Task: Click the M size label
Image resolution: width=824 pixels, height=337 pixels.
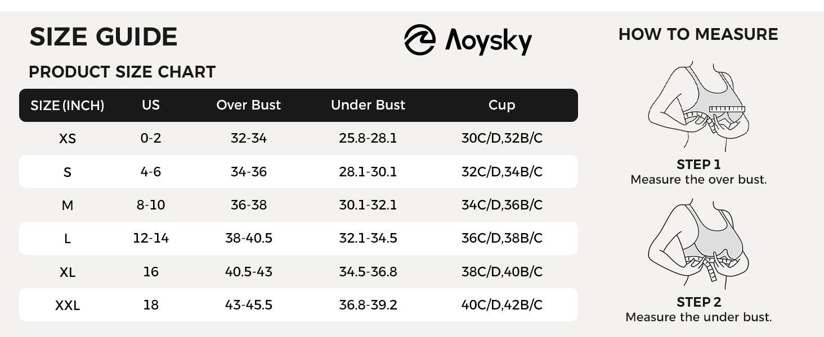Action: [68, 206]
